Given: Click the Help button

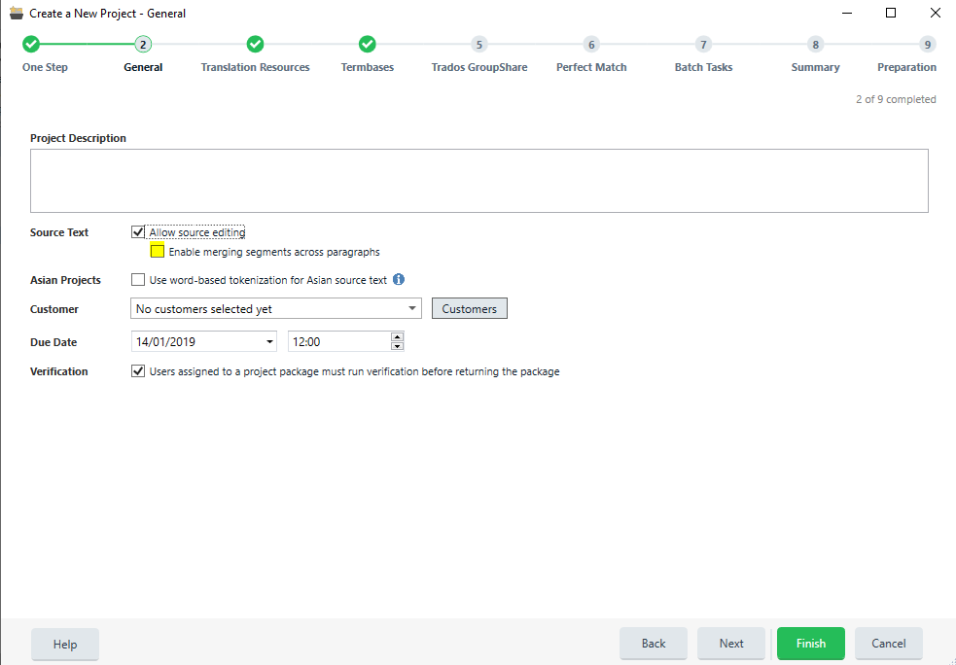Looking at the screenshot, I should click(65, 644).
